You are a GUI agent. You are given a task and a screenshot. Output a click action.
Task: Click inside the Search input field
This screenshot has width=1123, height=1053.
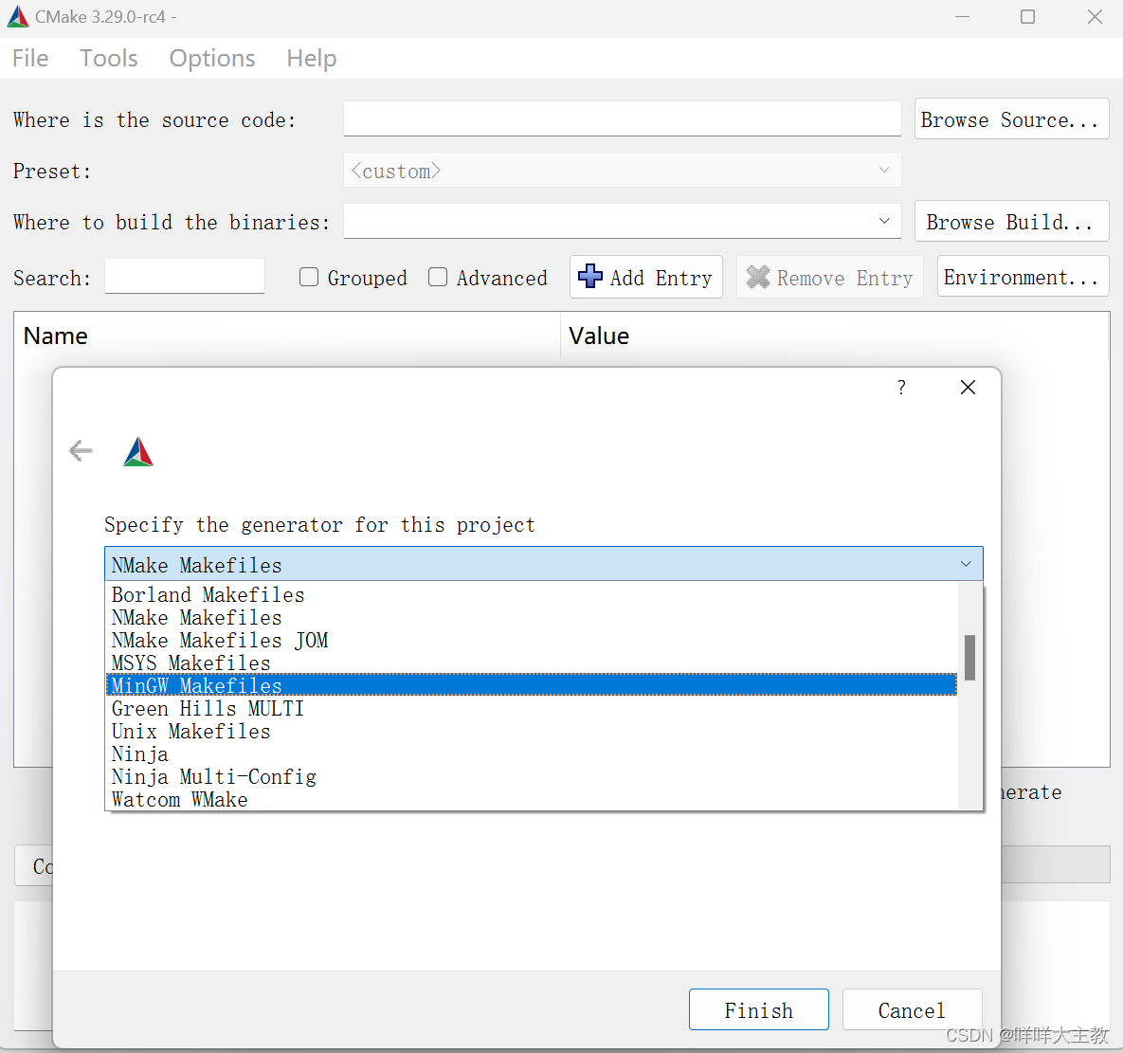pyautogui.click(x=184, y=276)
